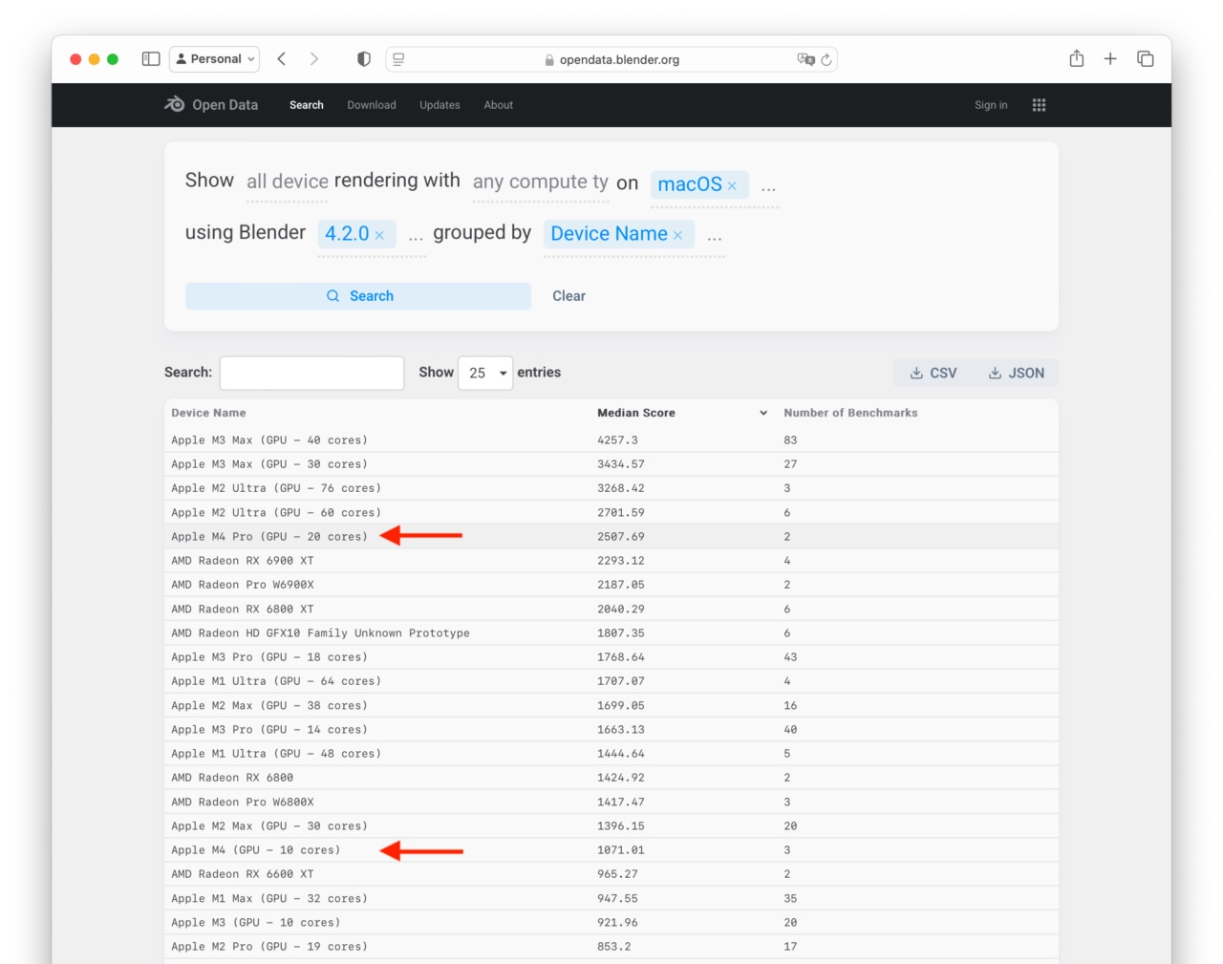Select Apple M2 Pro 19 cores row
This screenshot has height=964, width=1223.
[x=611, y=947]
